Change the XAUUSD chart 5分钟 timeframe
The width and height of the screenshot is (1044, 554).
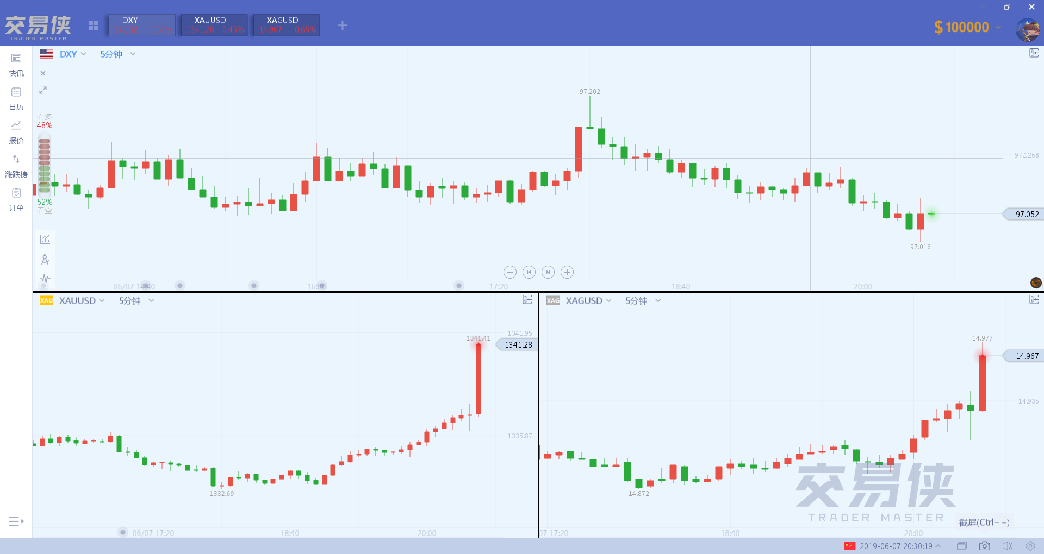(x=136, y=301)
